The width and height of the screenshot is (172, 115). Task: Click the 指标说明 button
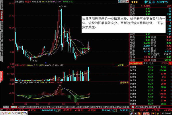tap(124, 82)
